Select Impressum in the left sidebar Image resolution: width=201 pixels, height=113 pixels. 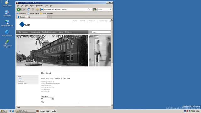tap(21, 81)
